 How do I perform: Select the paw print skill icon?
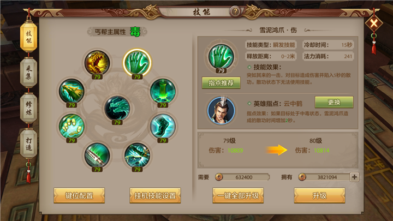(x=72, y=126)
